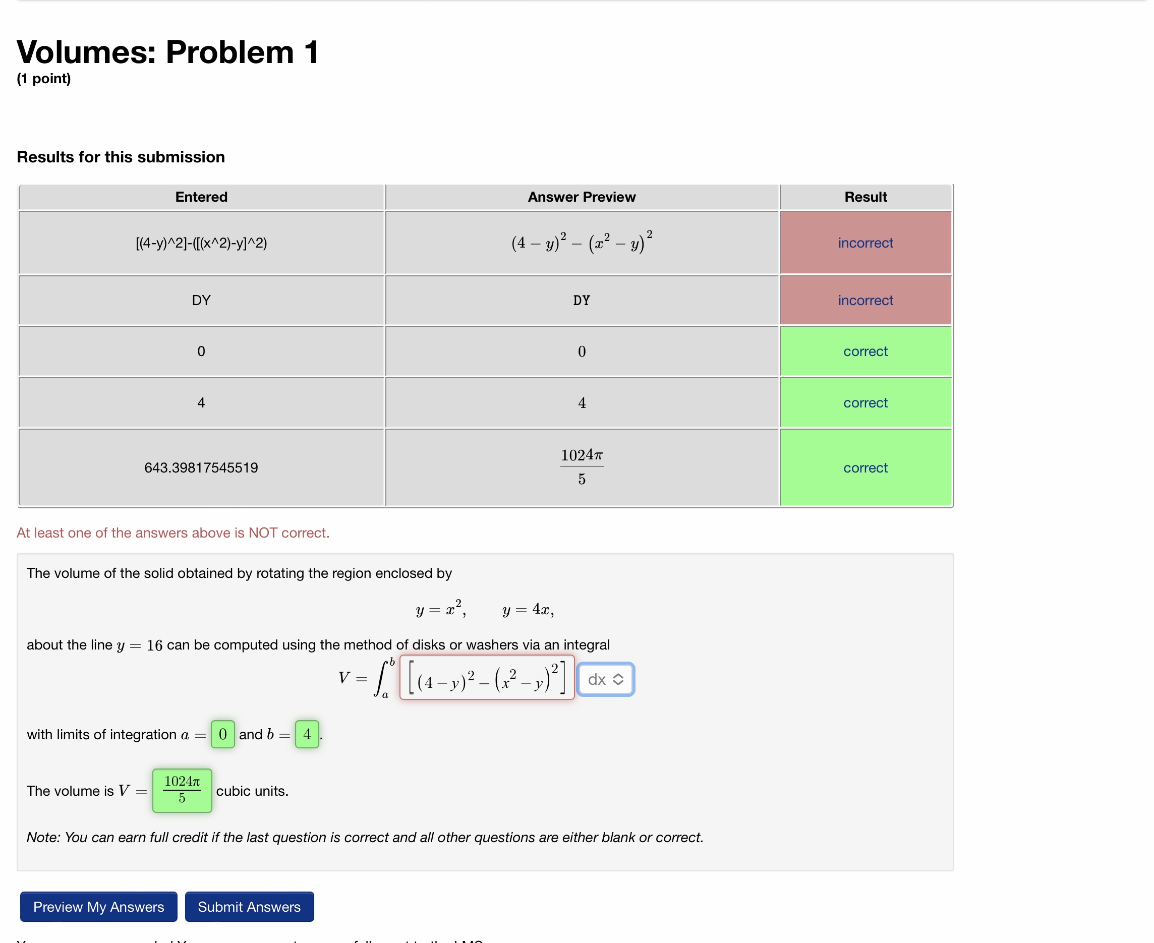Click the Entered column header
1154x943 pixels.
click(x=201, y=197)
